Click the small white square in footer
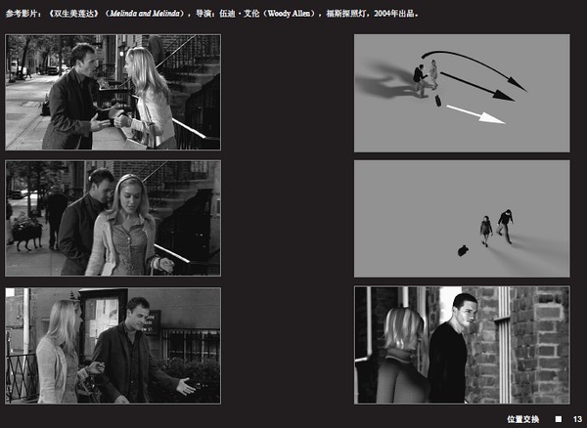 (559, 419)
